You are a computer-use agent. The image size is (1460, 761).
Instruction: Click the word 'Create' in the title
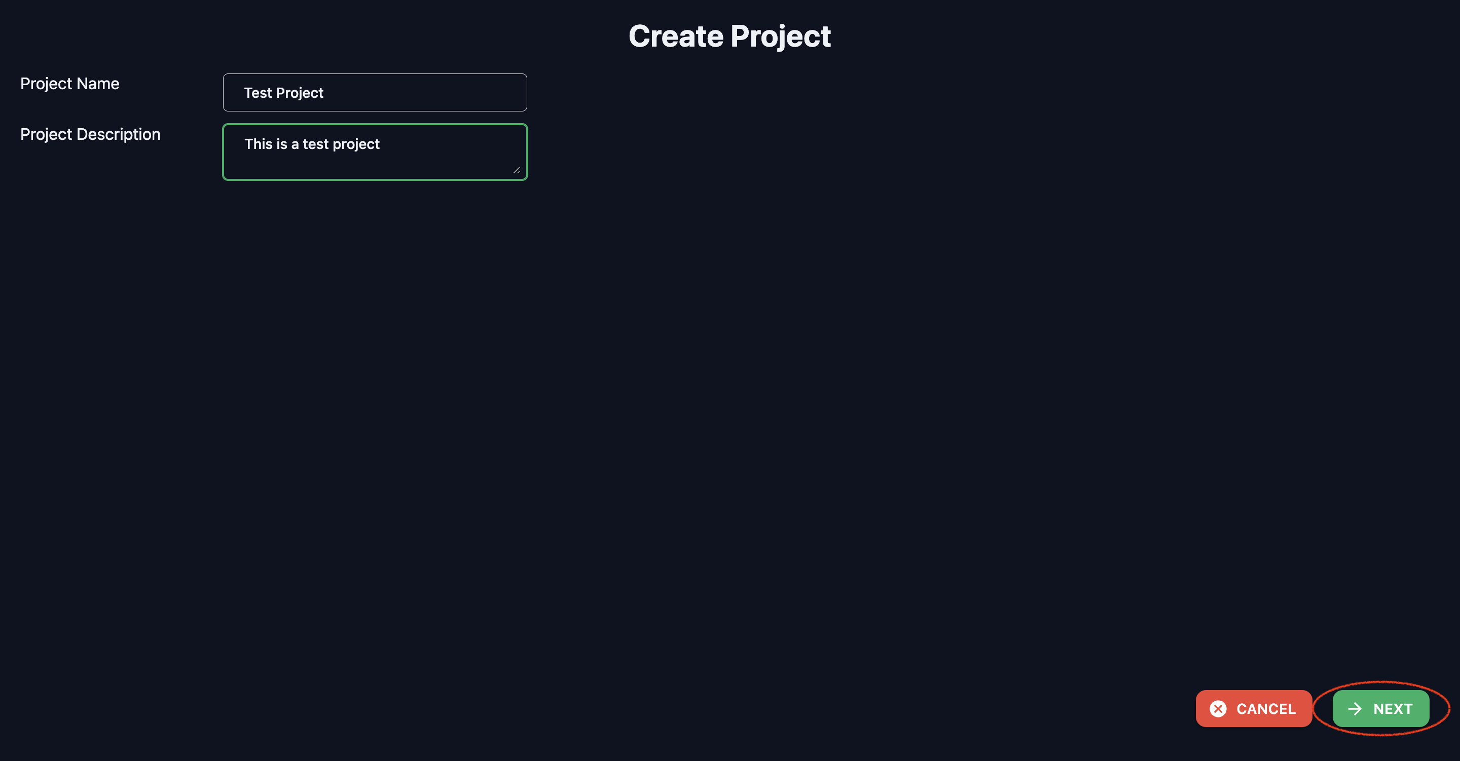click(x=676, y=36)
